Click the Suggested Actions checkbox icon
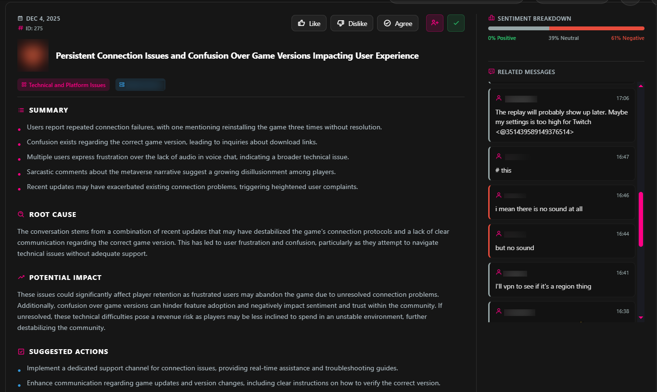Screen dimensions: 657x392 (21, 352)
